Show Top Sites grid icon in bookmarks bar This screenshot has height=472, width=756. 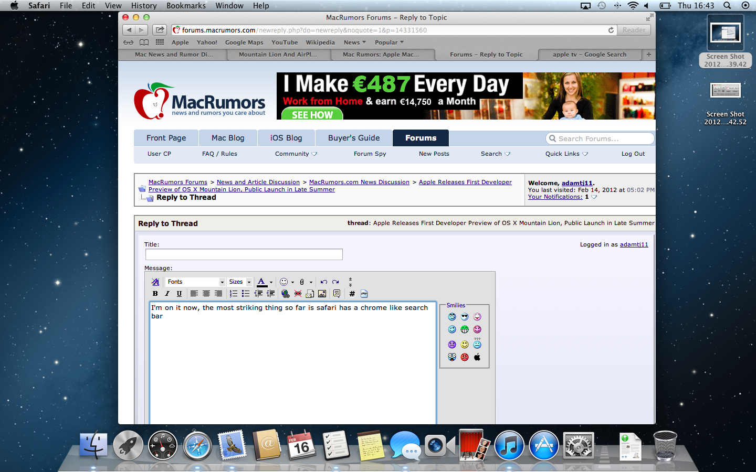(x=160, y=42)
